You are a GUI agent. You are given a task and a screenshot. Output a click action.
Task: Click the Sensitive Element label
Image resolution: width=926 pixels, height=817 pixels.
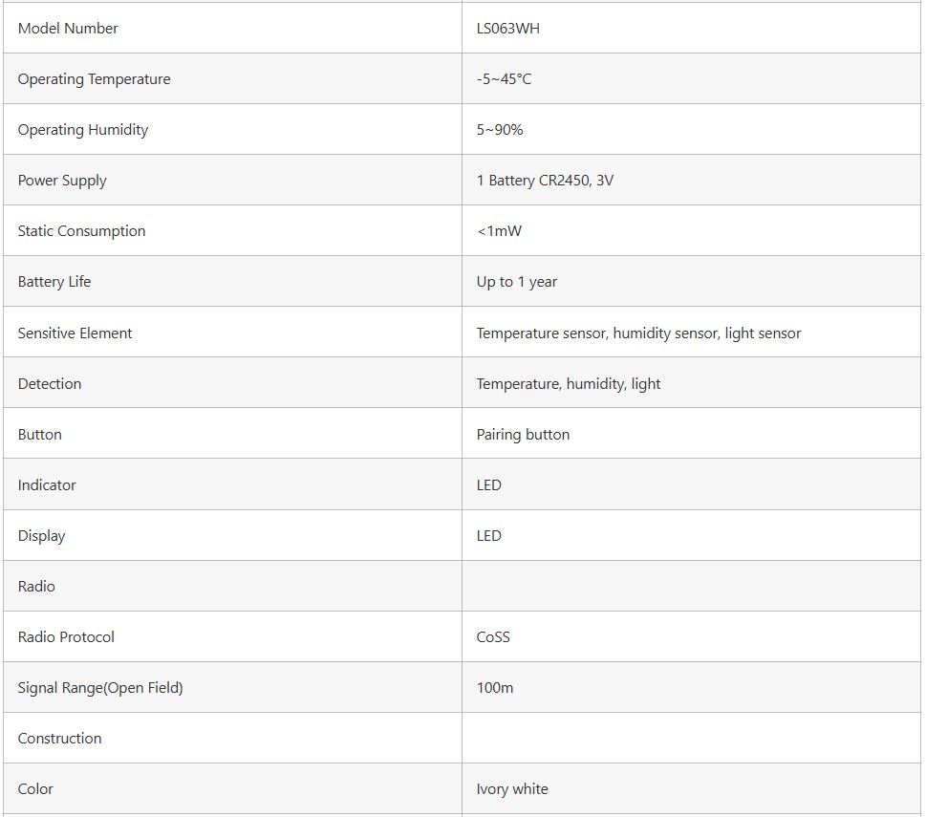coord(75,333)
